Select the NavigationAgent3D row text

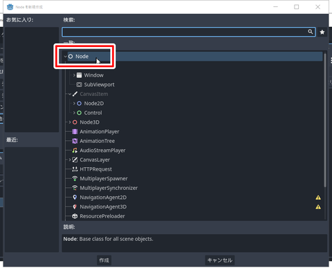103,206
